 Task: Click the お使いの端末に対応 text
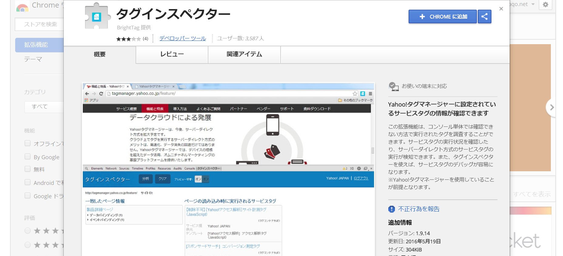424,86
